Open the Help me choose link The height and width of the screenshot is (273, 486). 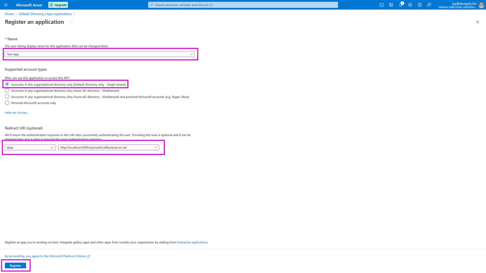(x=17, y=112)
